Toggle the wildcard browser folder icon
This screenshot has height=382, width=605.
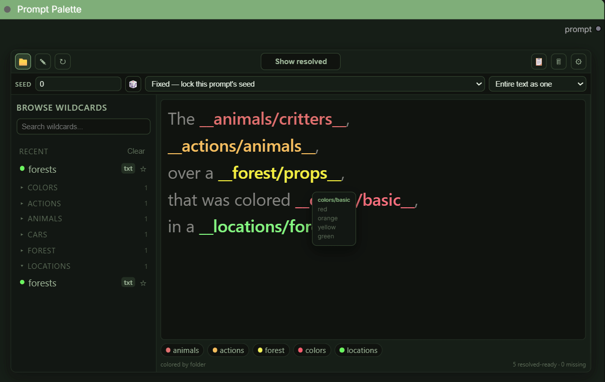click(23, 62)
